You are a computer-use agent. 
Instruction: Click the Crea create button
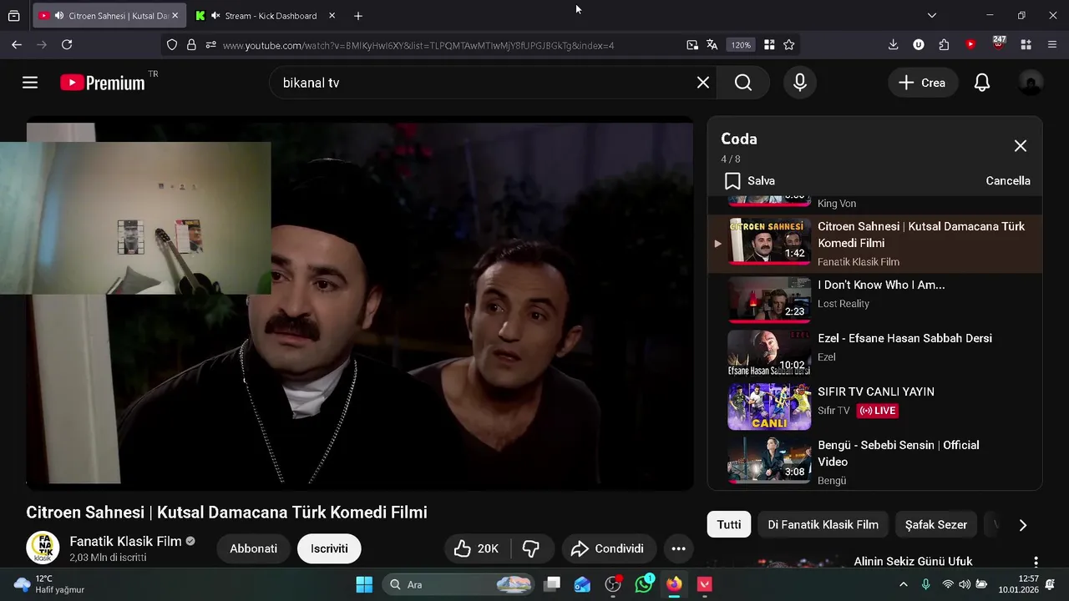point(922,83)
